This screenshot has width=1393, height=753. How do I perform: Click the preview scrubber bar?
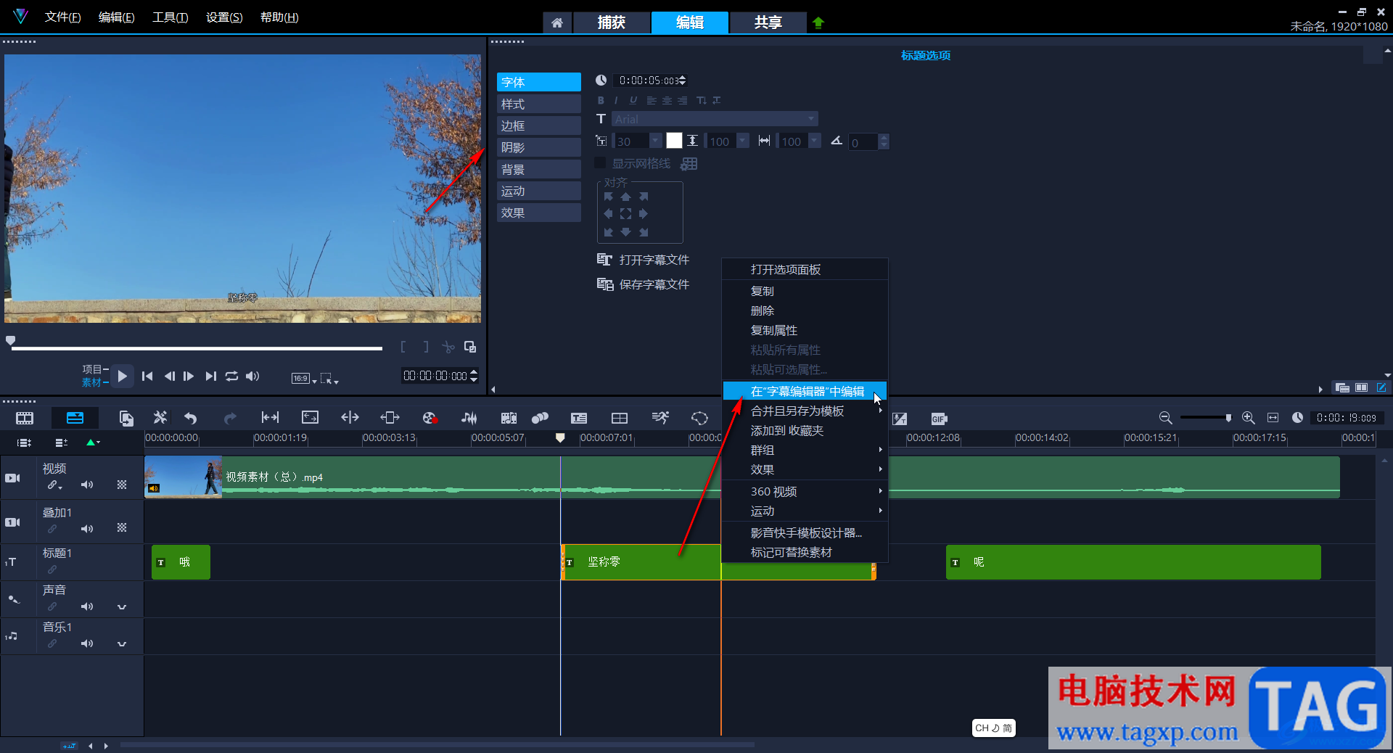[x=197, y=348]
